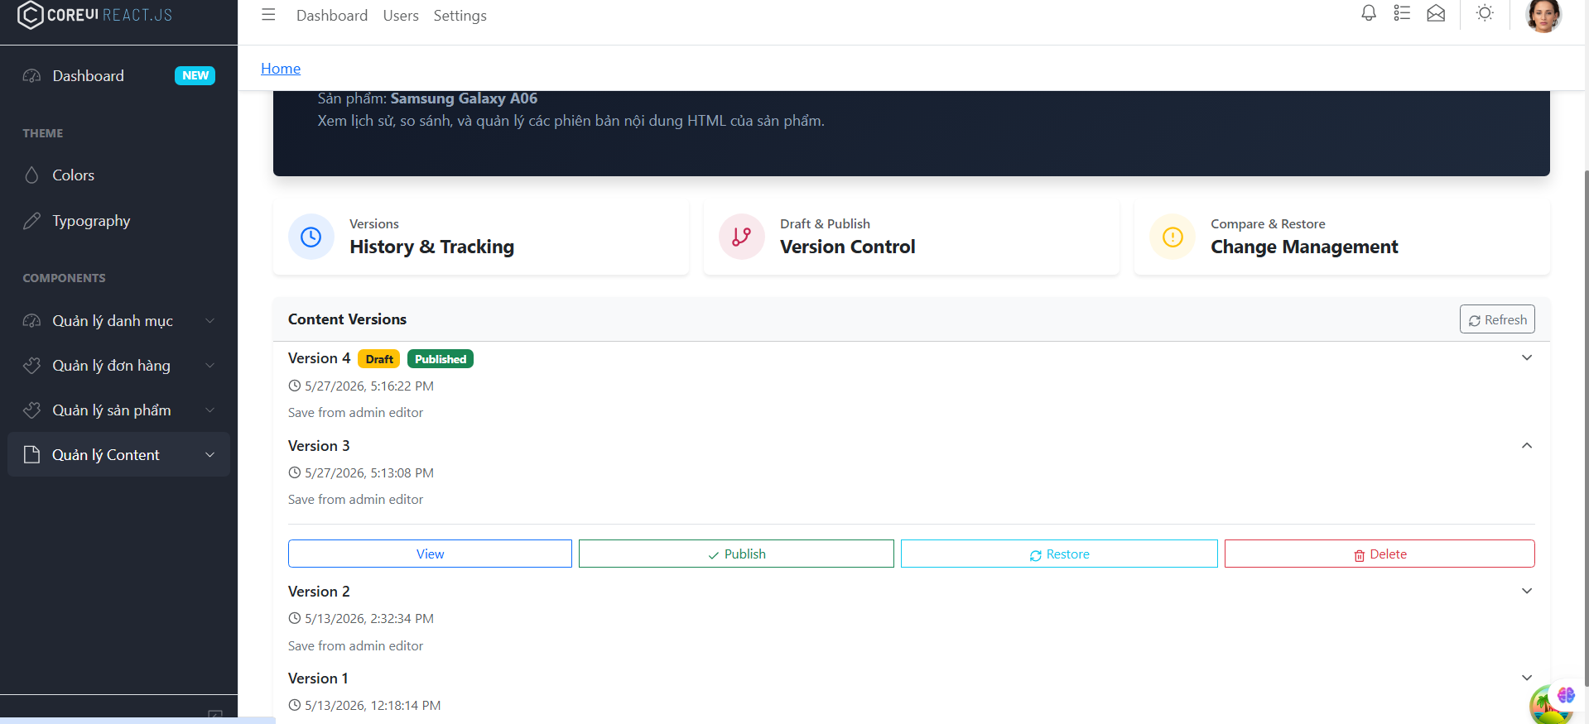This screenshot has height=724, width=1589.
Task: Delete Version 3
Action: (1380, 554)
